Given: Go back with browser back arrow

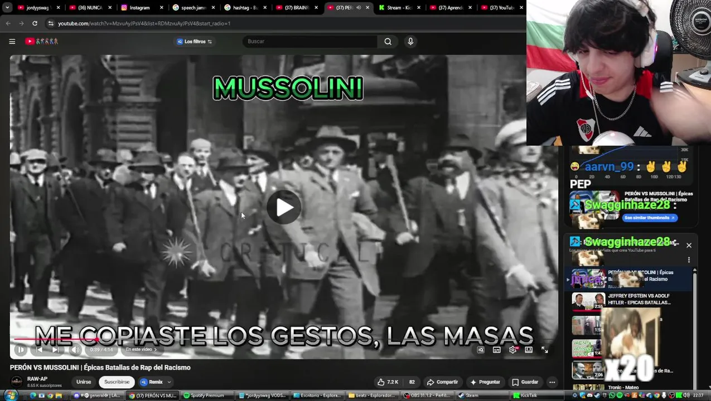Looking at the screenshot, I should 8,23.
